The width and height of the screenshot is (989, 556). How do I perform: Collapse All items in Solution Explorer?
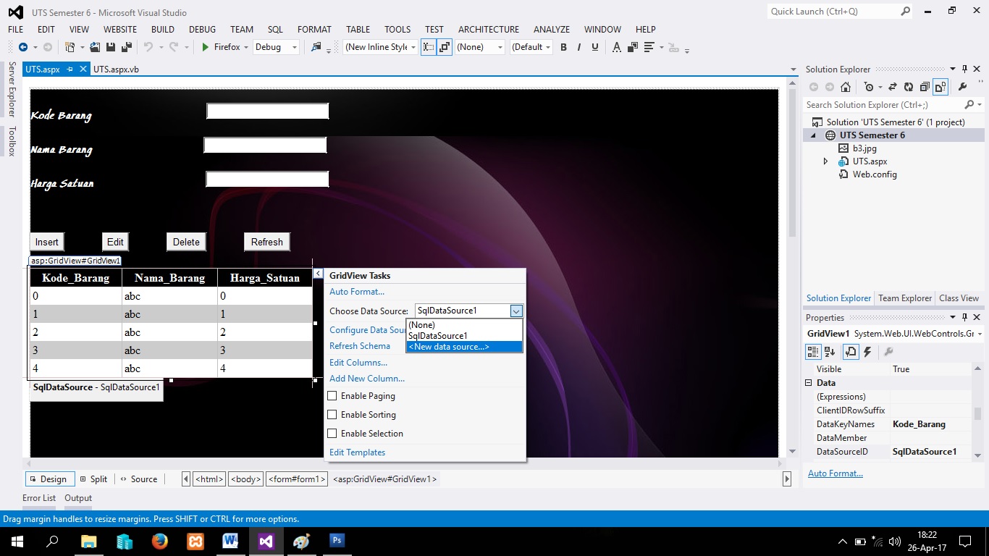coord(924,86)
